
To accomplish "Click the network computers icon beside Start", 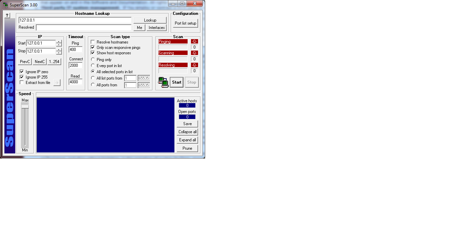I will [x=163, y=82].
